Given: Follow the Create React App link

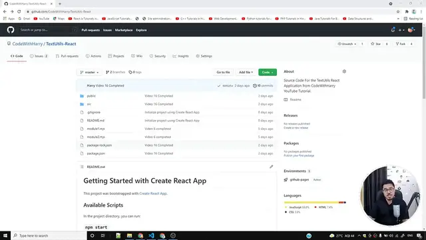Looking at the screenshot, I should [x=152, y=193].
